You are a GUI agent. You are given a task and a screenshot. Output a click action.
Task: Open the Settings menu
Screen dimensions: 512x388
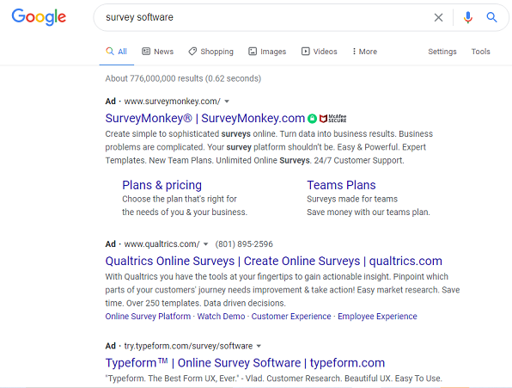[x=442, y=52]
